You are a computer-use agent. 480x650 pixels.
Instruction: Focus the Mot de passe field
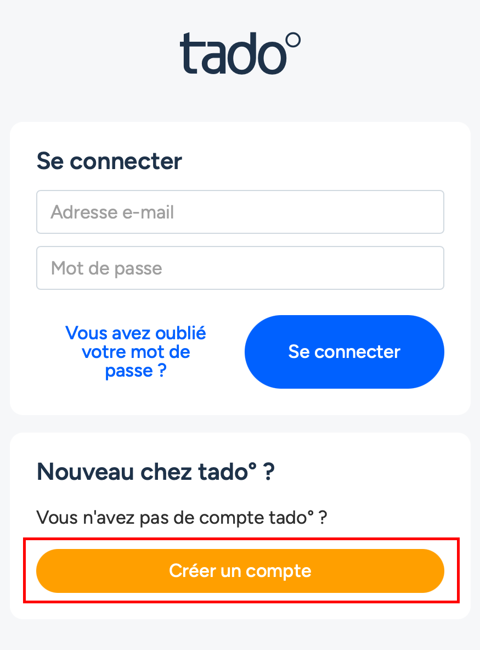[240, 268]
